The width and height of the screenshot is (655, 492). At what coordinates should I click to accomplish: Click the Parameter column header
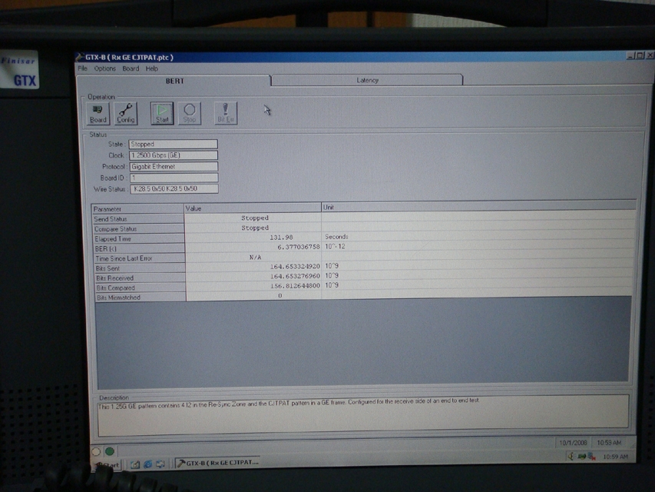pos(137,208)
